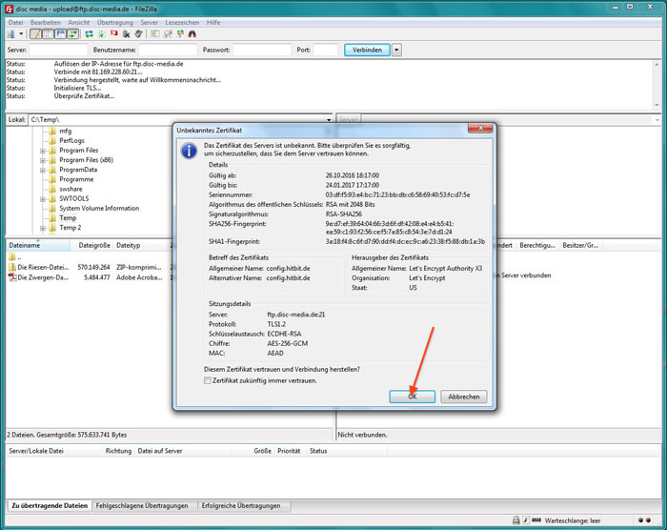Switch to Fehlgeschlagene Übertragungen tab
The image size is (667, 530).
pos(142,506)
